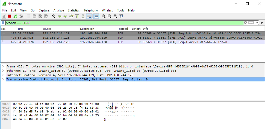The width and height of the screenshot is (265, 129).
Task: Click the Find a packet magnifier
Action: click(54, 16)
